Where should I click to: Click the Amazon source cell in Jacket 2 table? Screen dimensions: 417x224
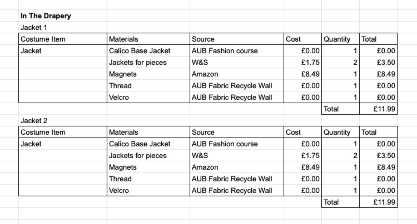(x=205, y=167)
